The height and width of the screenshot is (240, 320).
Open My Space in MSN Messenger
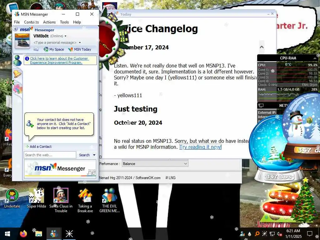tap(54, 49)
